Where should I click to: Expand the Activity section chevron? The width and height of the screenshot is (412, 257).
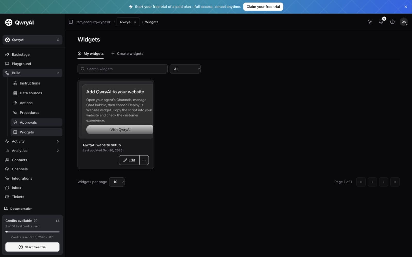58,141
